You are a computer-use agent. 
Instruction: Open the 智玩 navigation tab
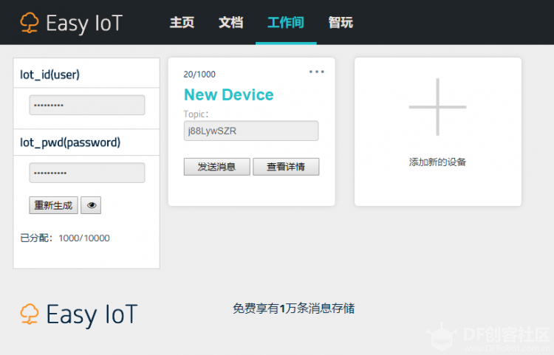pyautogui.click(x=341, y=23)
